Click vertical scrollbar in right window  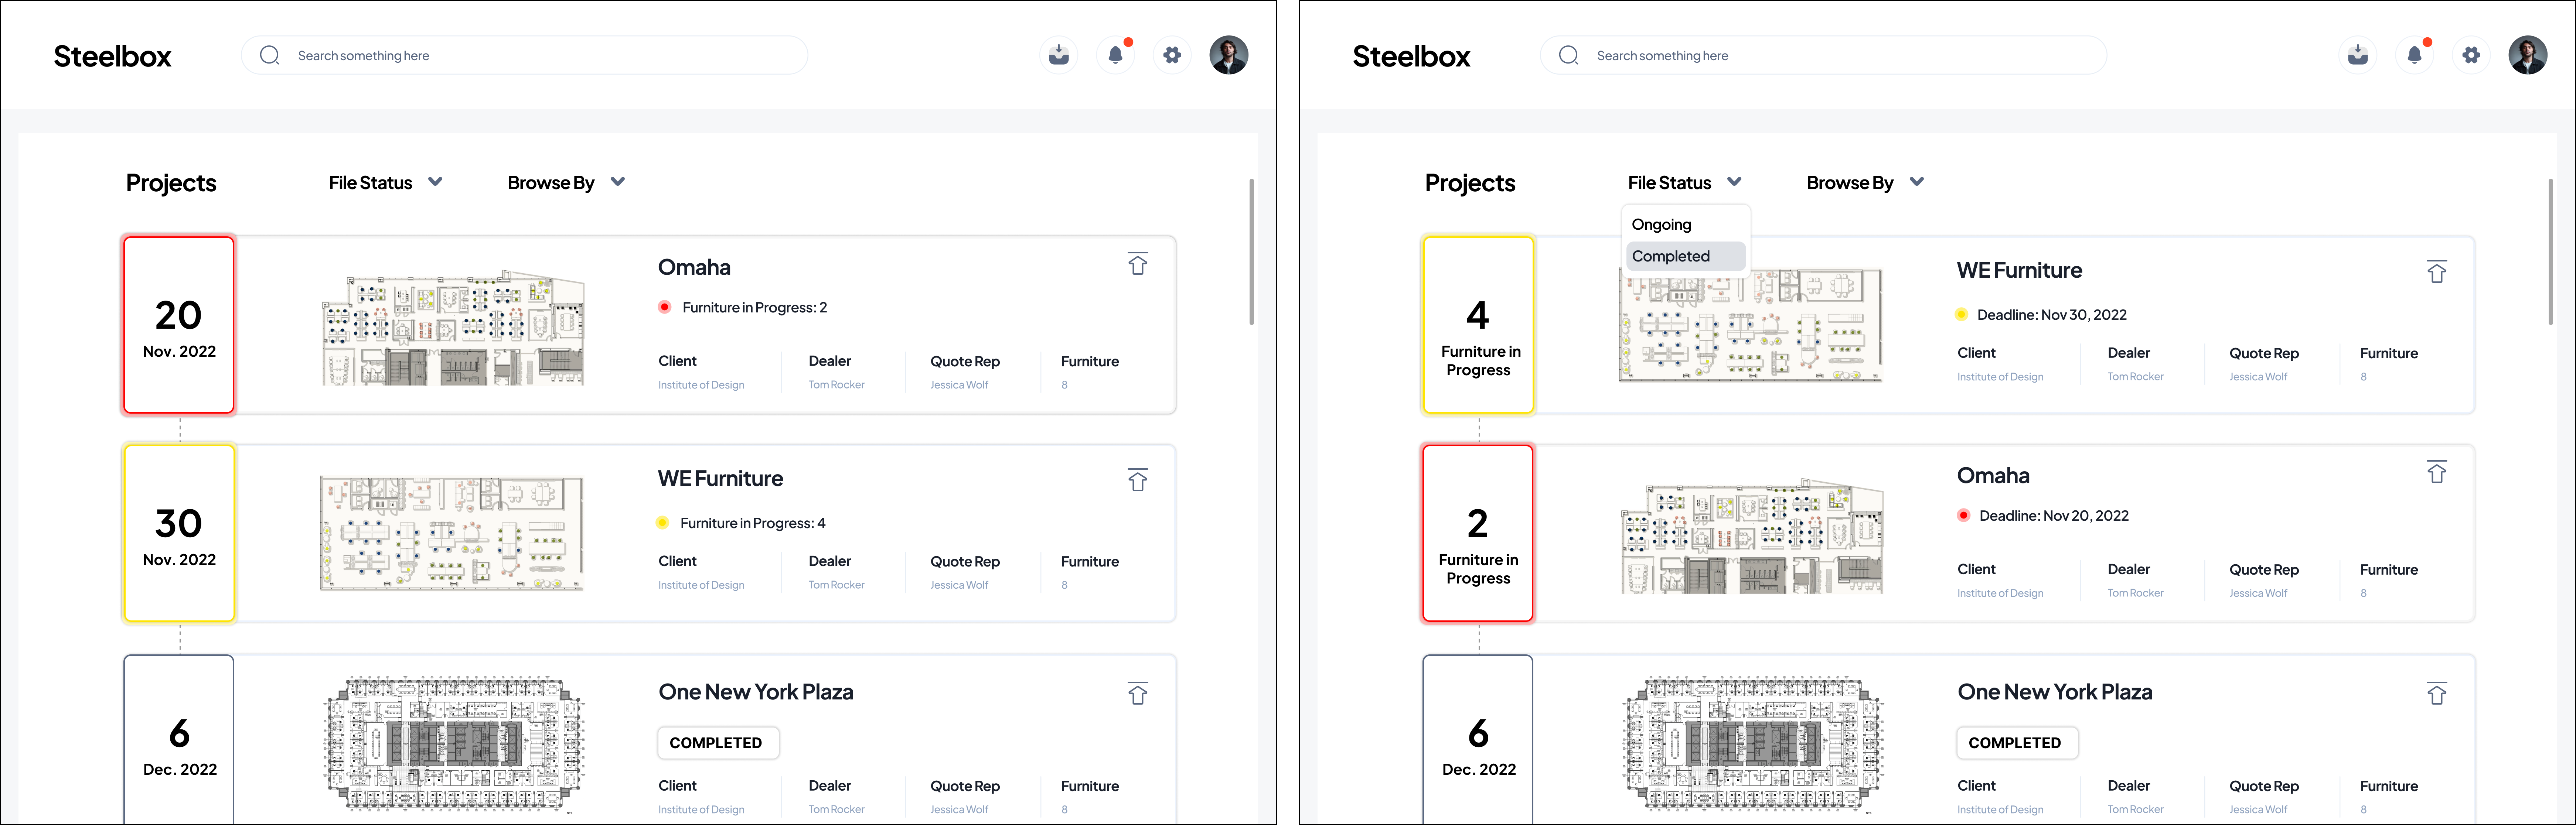[2550, 252]
